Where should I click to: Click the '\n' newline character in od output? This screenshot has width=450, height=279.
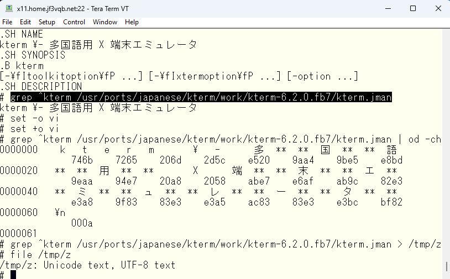[60, 213]
